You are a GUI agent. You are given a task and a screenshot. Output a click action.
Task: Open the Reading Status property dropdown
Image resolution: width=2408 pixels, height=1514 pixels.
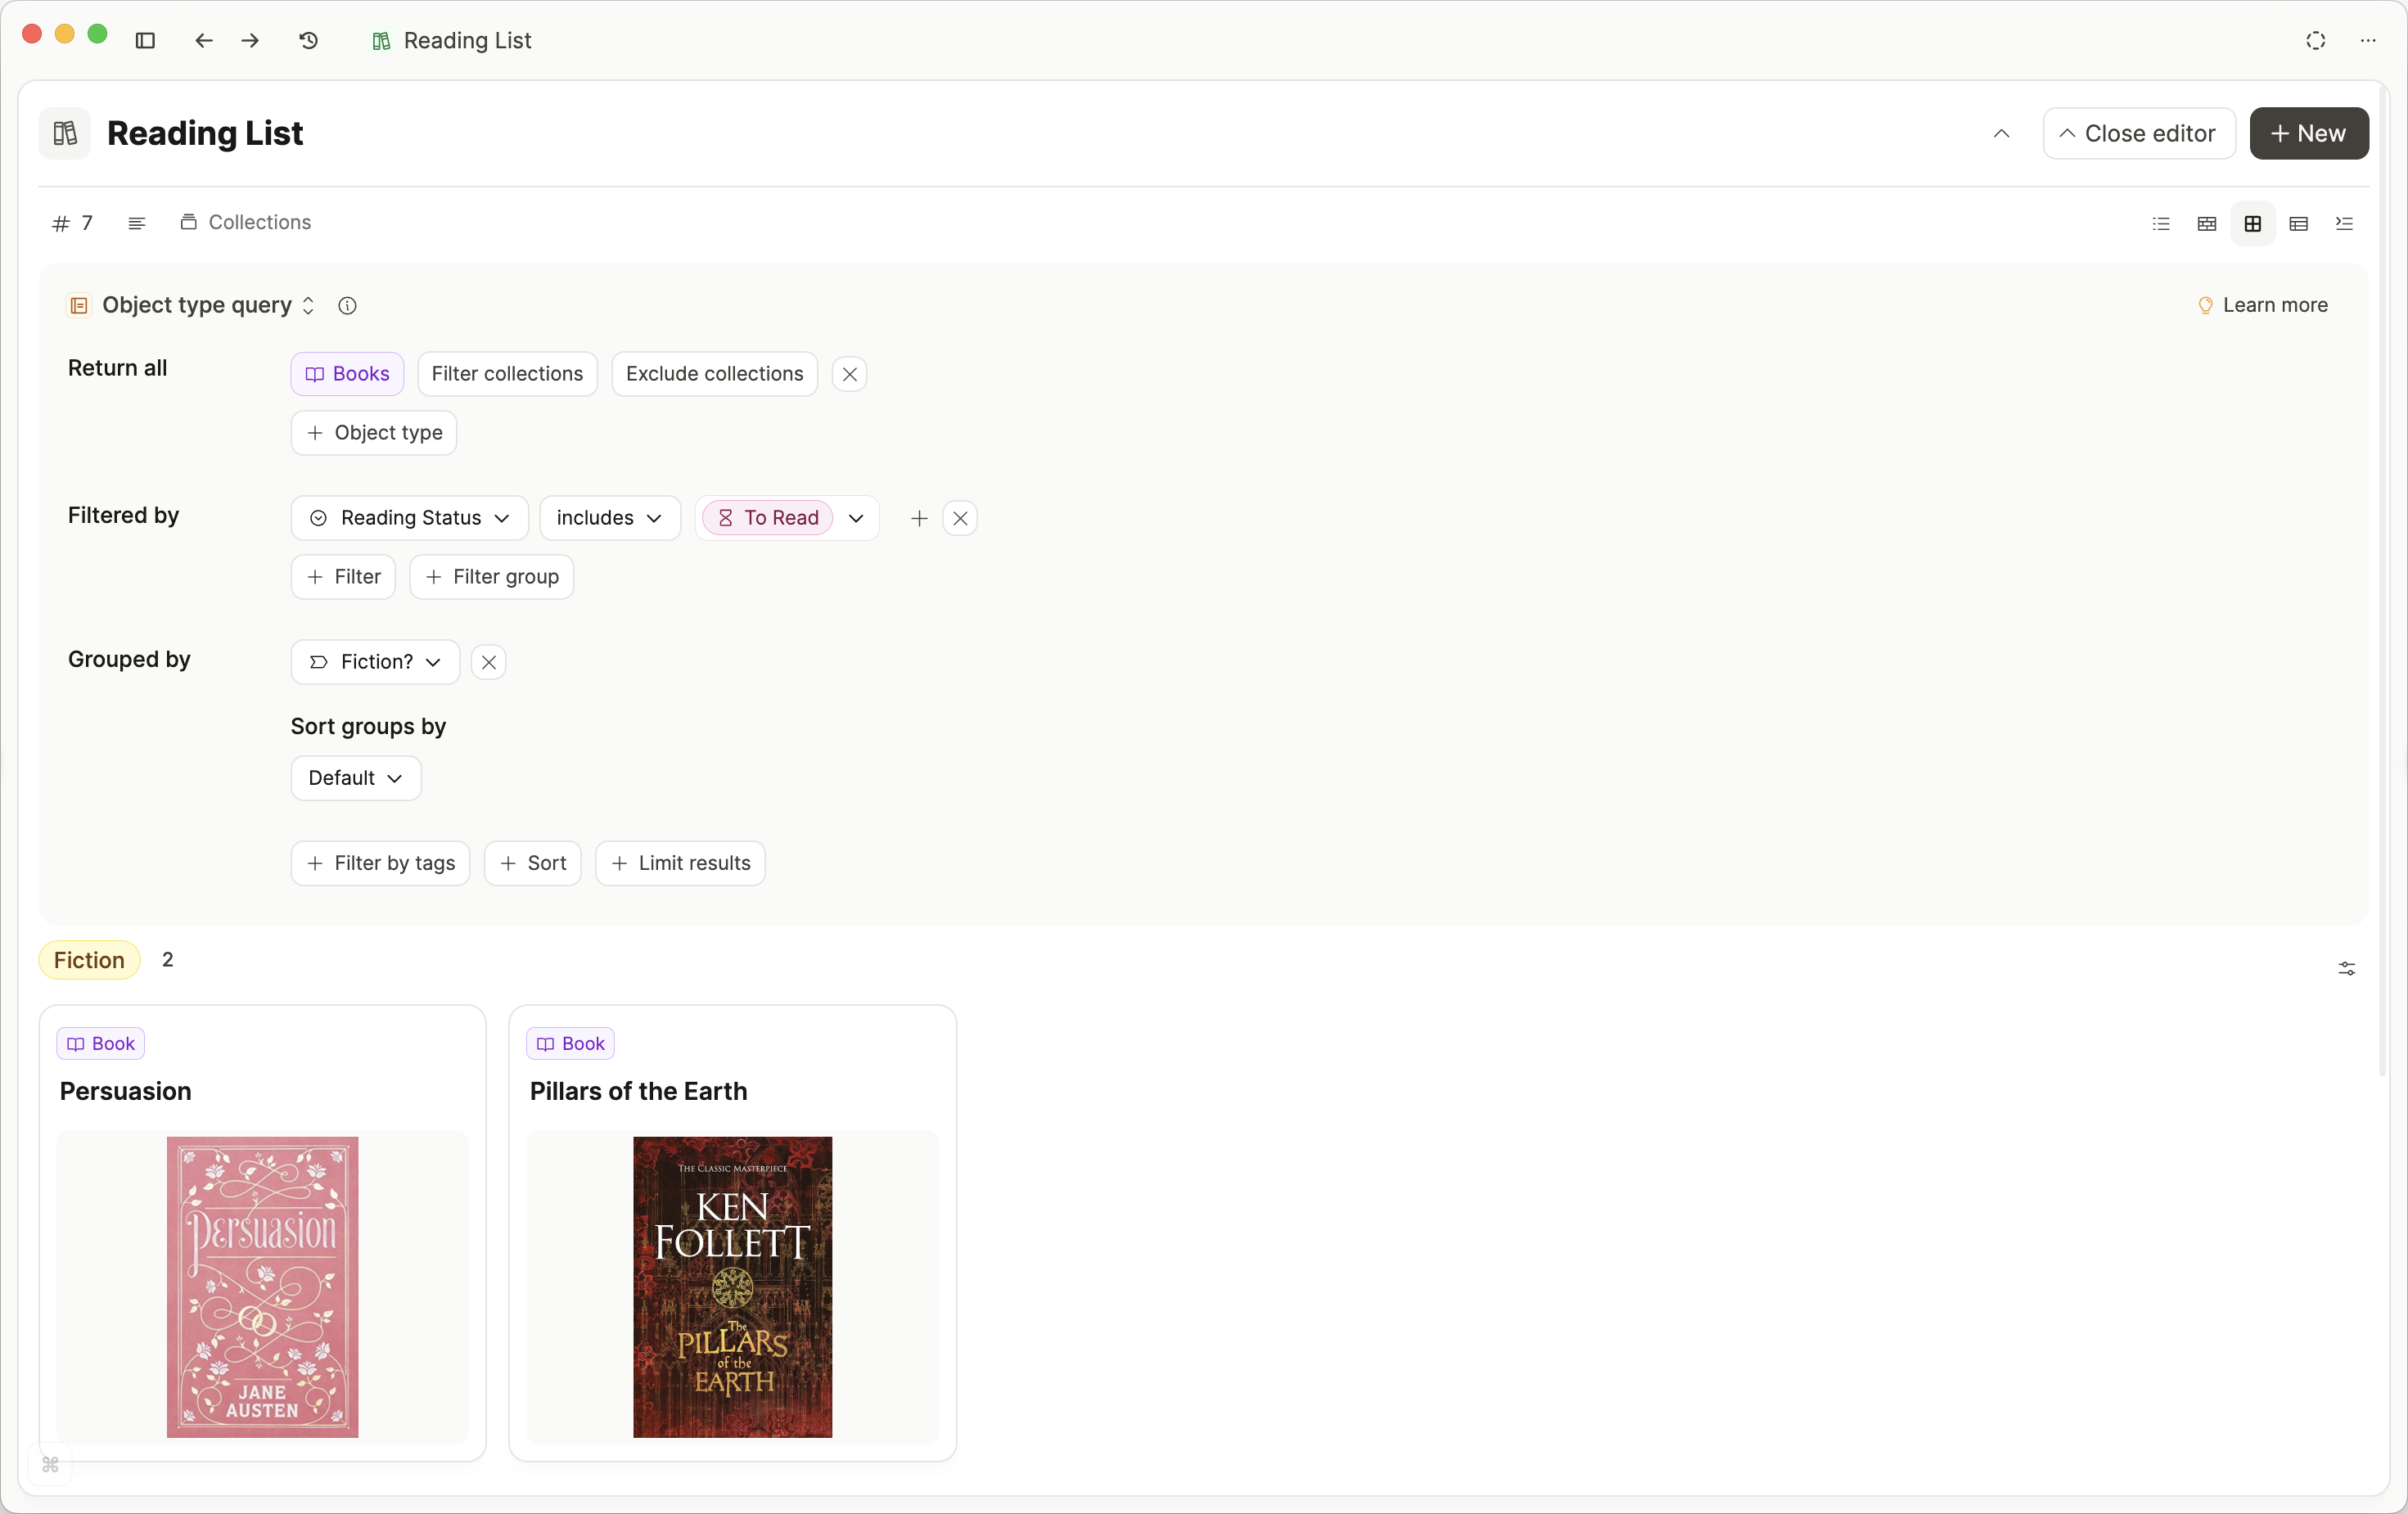click(x=409, y=518)
